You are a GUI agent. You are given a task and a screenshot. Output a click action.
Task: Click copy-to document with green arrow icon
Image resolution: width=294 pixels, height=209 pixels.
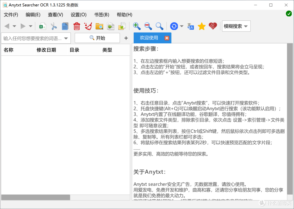[x=111, y=26]
